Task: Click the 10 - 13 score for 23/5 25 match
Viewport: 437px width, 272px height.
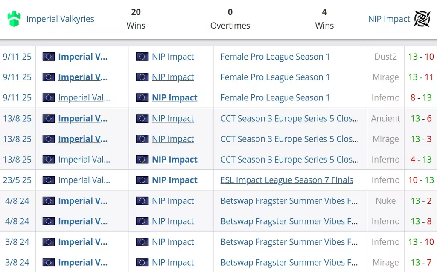Action: pos(421,180)
